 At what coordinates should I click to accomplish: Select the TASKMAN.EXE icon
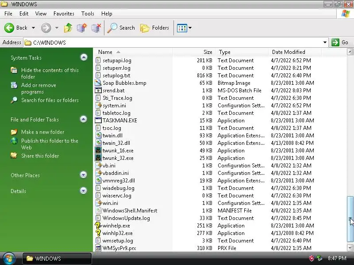tap(98, 120)
